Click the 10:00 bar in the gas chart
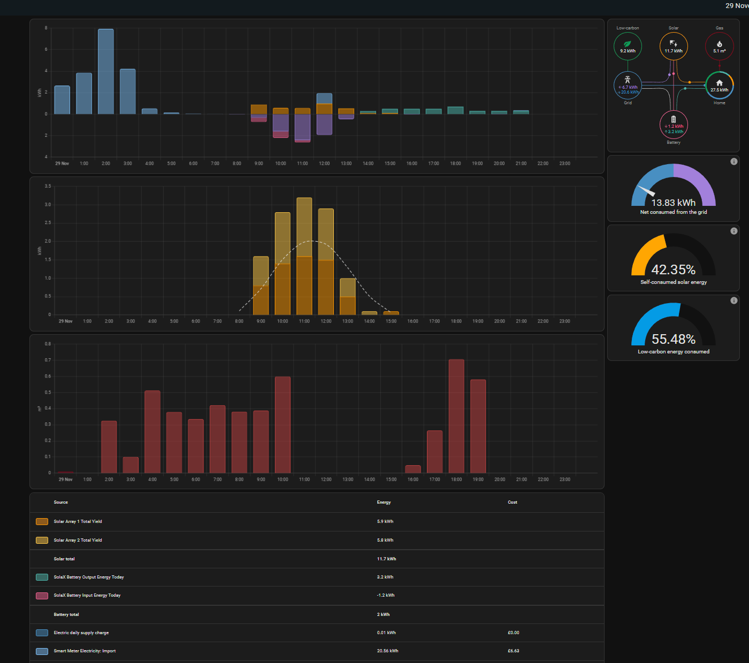 point(282,425)
